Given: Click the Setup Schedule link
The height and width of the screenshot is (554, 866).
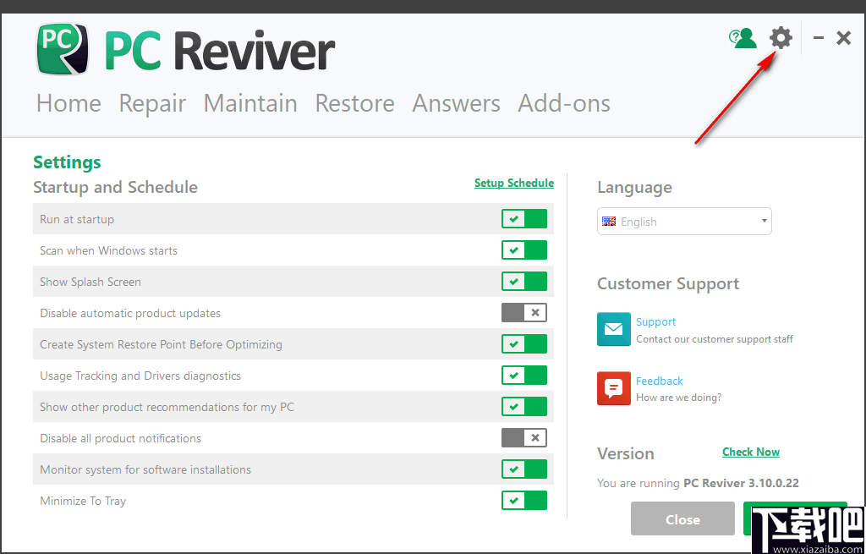Looking at the screenshot, I should coord(514,183).
